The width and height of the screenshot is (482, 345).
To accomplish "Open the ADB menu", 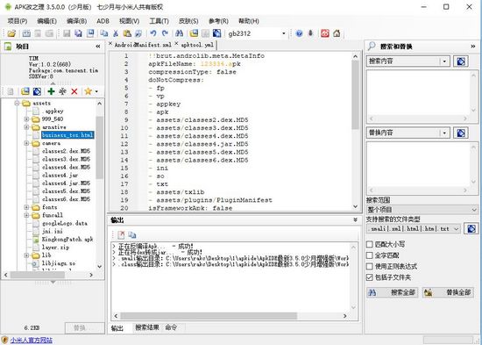I will point(103,21).
